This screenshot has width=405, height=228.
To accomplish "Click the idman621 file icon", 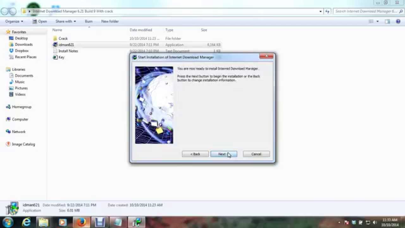I will coord(55,45).
